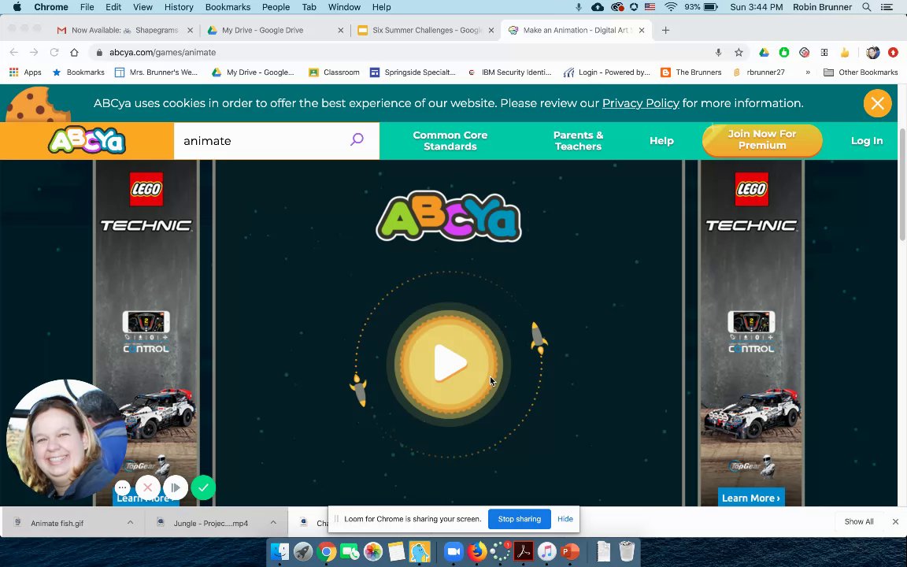This screenshot has width=907, height=567.
Task: Open the IBM Security Identi... bookmark
Action: (509, 72)
